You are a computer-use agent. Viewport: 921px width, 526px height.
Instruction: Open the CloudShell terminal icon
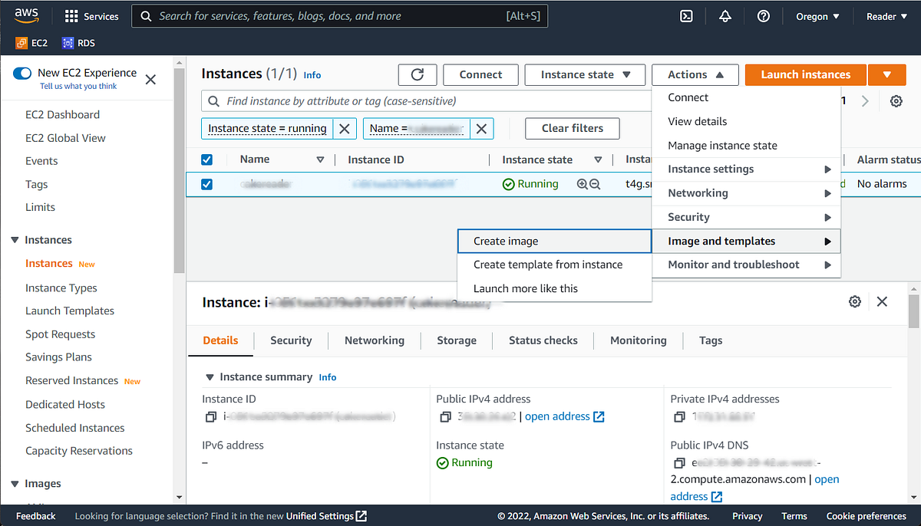point(688,16)
